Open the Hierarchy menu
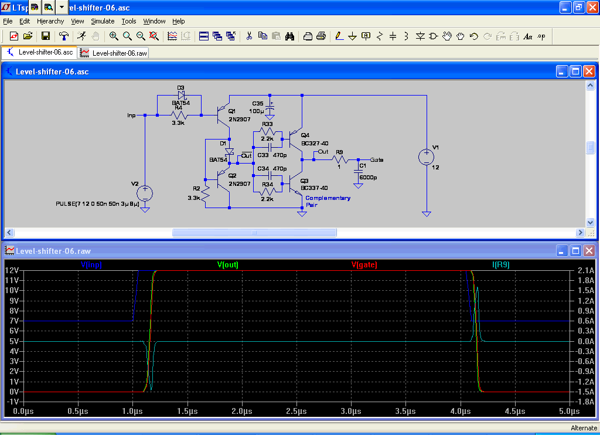The height and width of the screenshot is (435, 600). (50, 21)
